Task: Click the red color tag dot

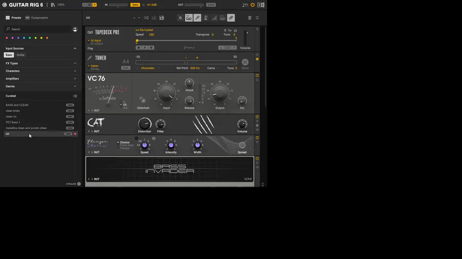Action: click(7, 38)
